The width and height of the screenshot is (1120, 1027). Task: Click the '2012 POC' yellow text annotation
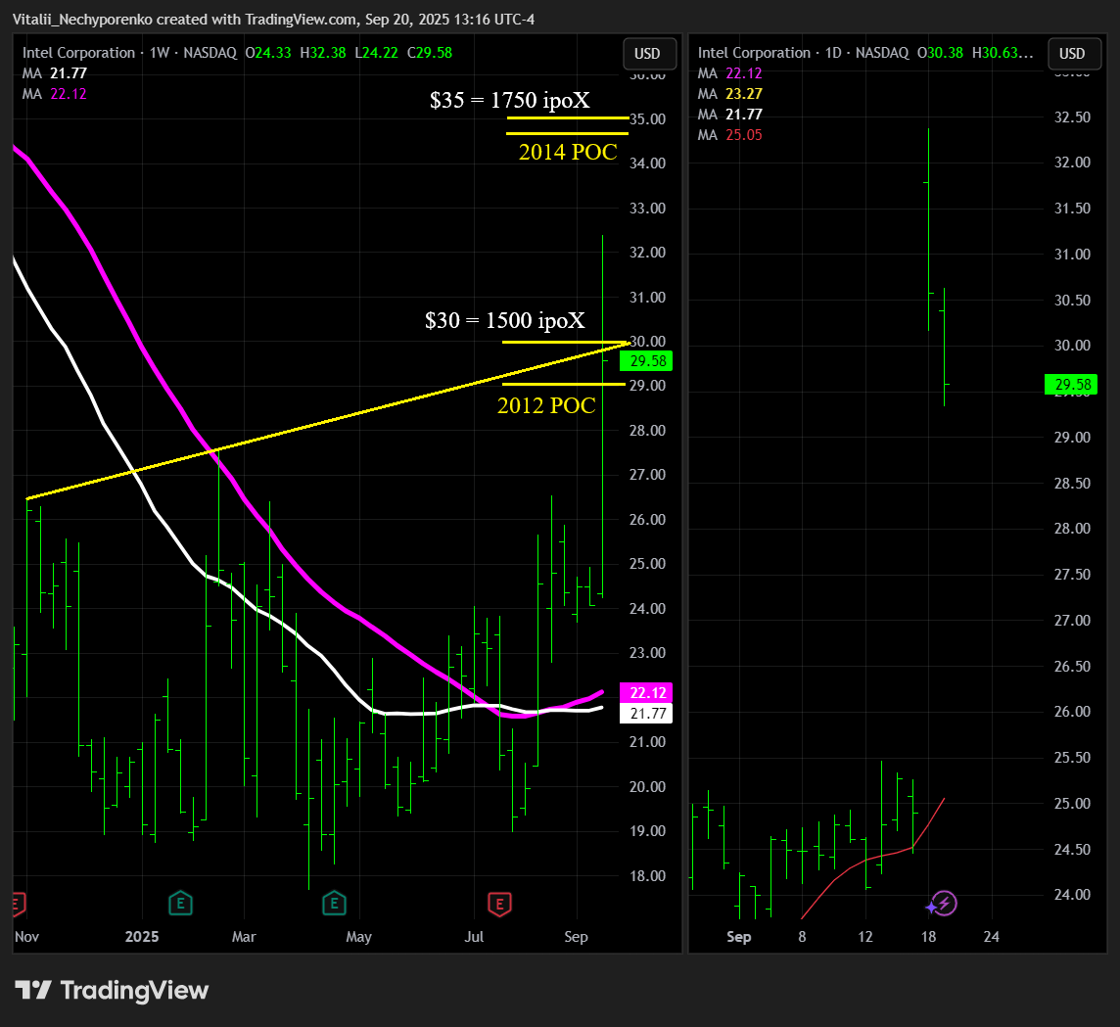(x=546, y=405)
